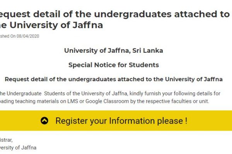232x154 pixels.
Task: Click the word 'Sri Lanka' in centered heading
Action: [148, 50]
